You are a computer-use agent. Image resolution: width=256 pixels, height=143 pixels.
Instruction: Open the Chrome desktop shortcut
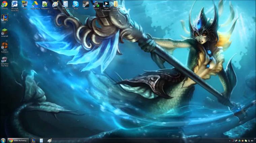point(5,5)
